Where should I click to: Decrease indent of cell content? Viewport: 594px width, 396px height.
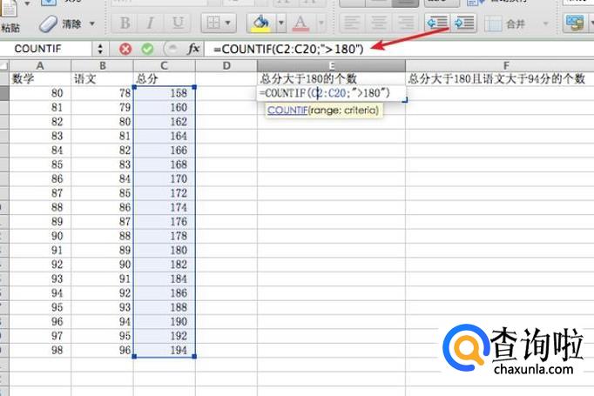(437, 22)
